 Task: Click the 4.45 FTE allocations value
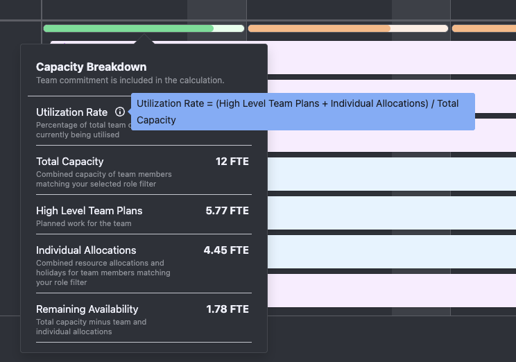(226, 250)
